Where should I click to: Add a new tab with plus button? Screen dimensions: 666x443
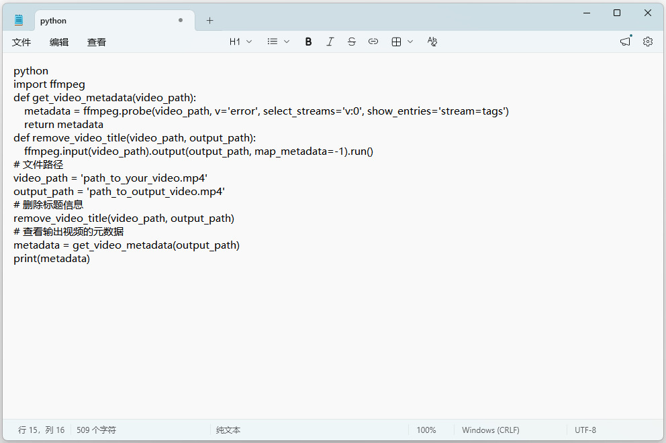click(x=210, y=20)
